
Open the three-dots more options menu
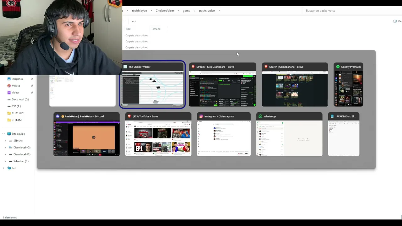(x=134, y=21)
